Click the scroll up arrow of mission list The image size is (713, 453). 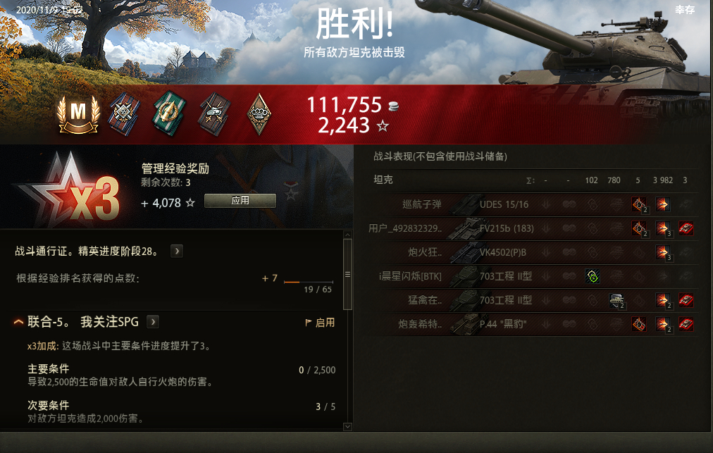tap(347, 235)
